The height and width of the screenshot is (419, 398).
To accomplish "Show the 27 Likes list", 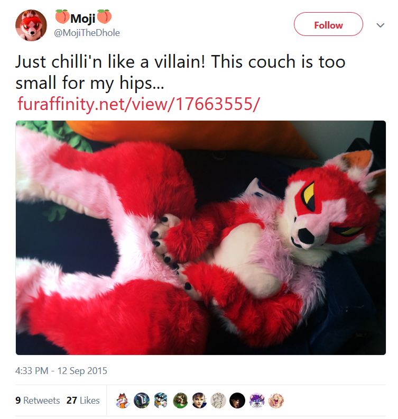I will [x=83, y=400].
